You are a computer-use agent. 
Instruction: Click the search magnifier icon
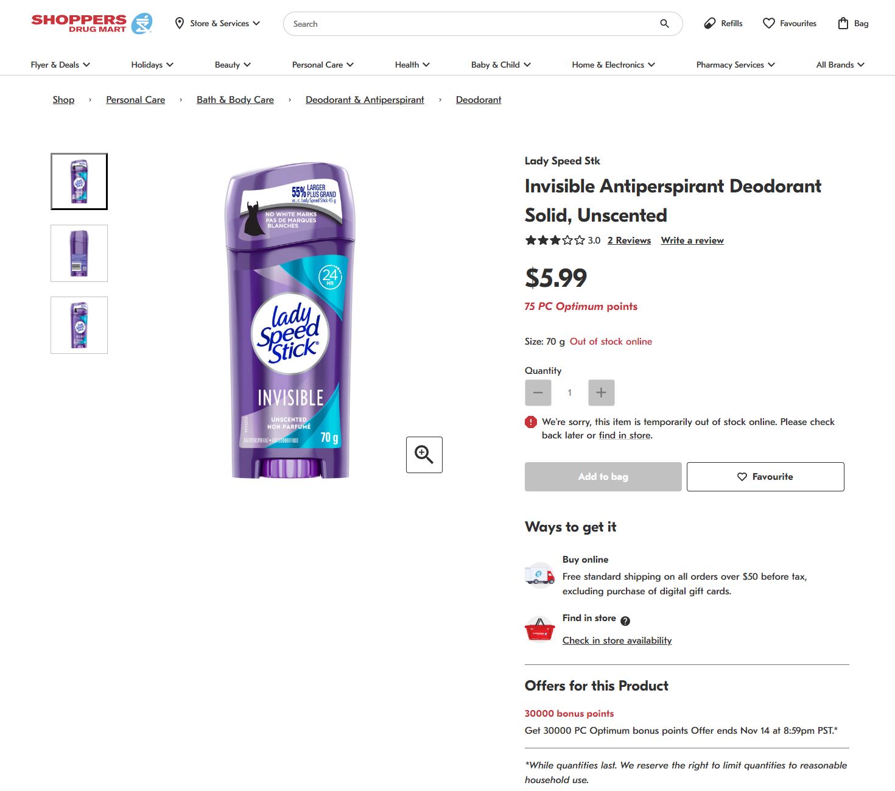(x=664, y=24)
